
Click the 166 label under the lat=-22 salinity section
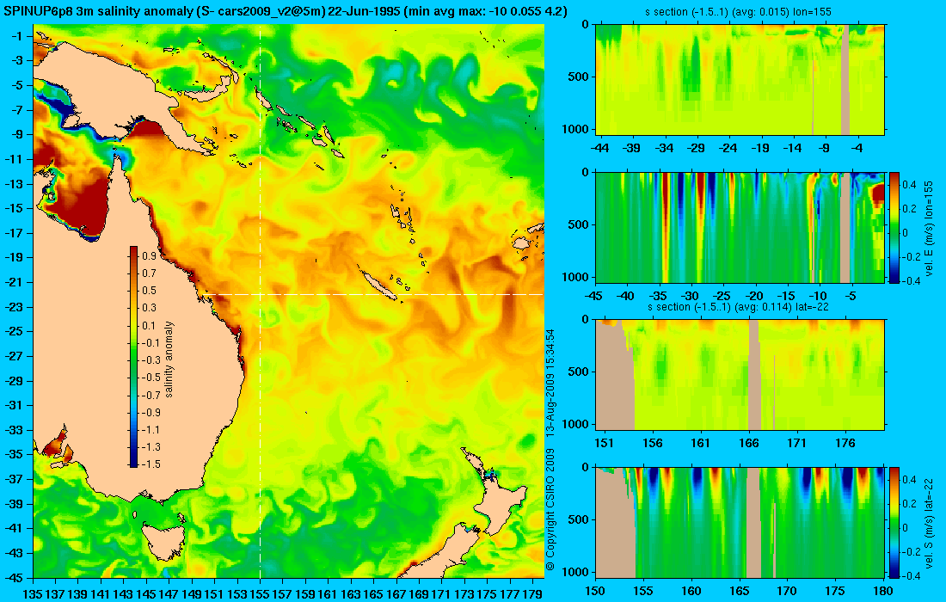[749, 444]
